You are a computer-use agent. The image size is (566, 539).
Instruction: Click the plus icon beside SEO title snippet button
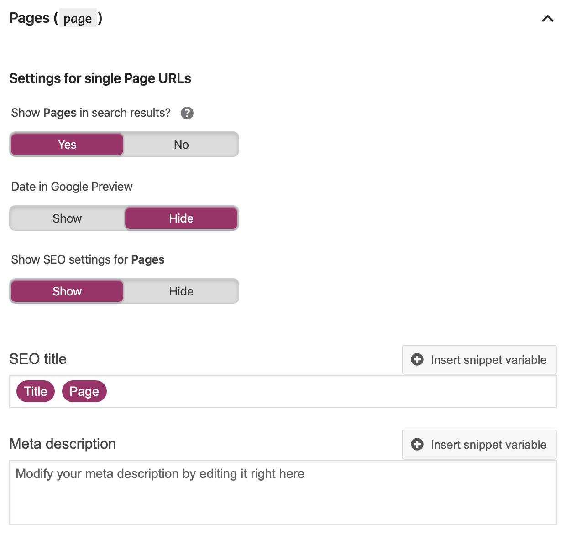417,360
